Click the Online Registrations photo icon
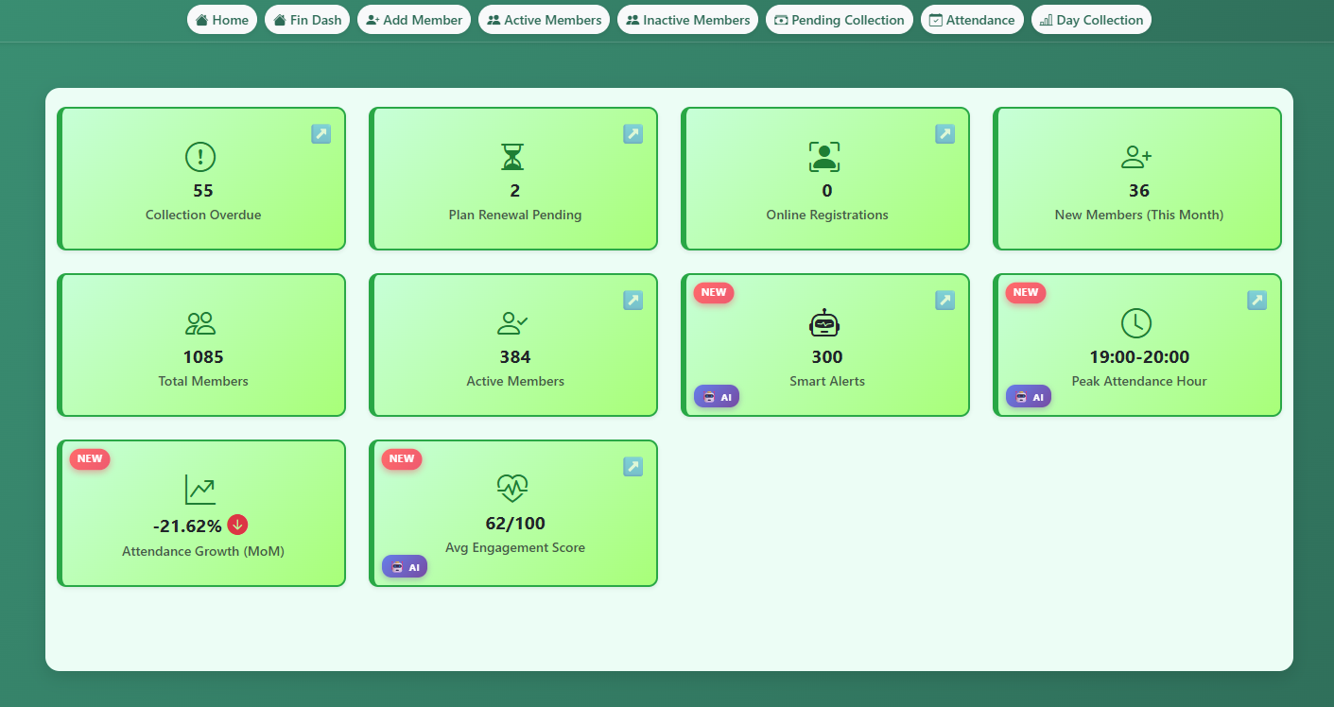The image size is (1334, 707). pyautogui.click(x=825, y=156)
